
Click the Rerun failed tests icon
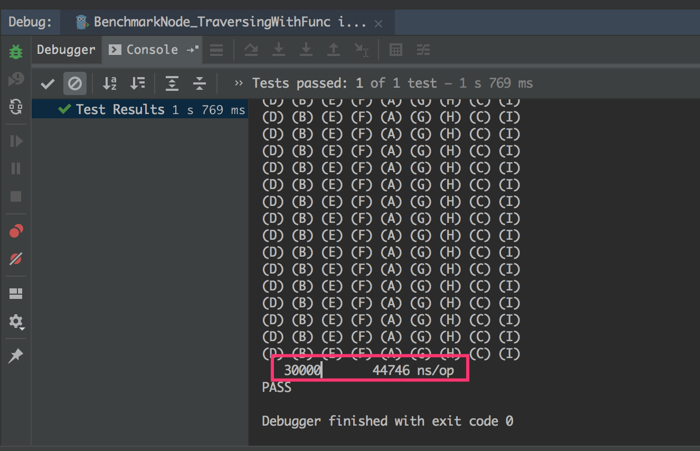pos(16,79)
